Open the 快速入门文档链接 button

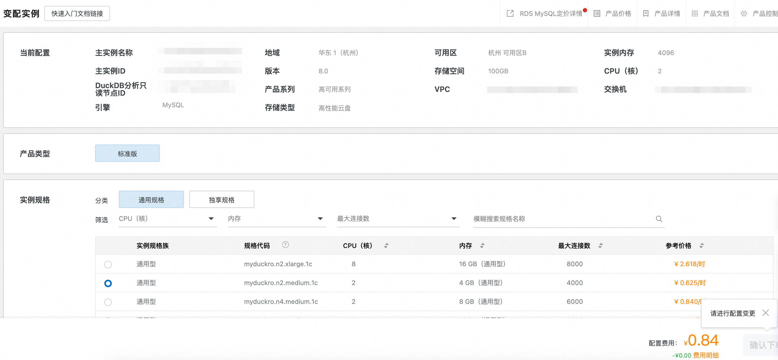pyautogui.click(x=77, y=14)
